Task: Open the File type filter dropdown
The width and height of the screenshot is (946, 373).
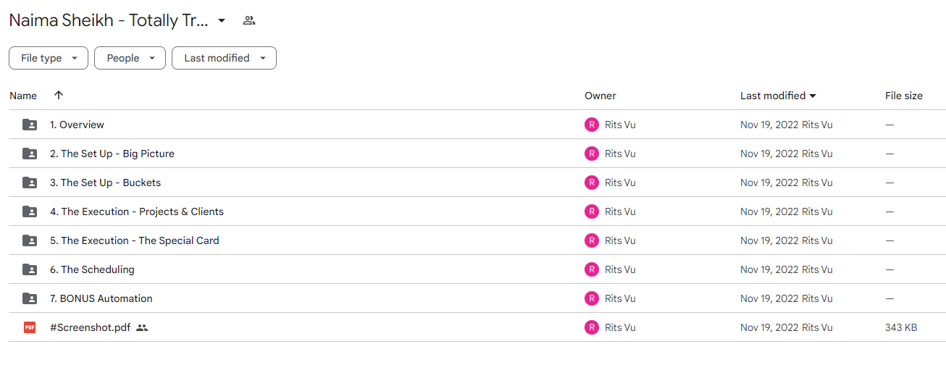Action: [49, 58]
